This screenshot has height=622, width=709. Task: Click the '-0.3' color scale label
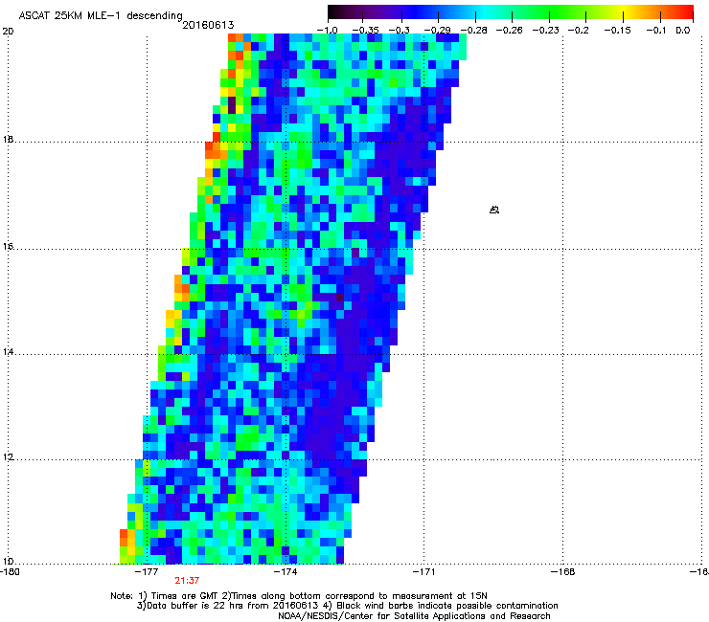coord(399,31)
